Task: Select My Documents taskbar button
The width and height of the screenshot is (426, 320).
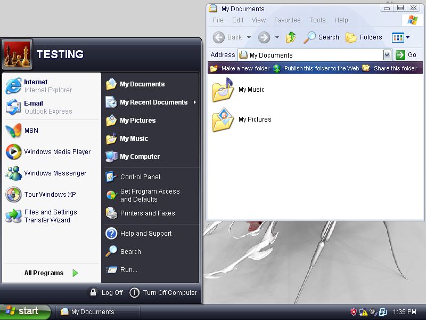Action: [x=98, y=312]
